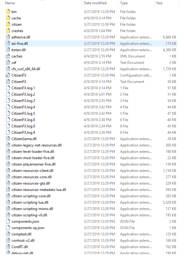Click the botan.dll file icon
The width and height of the screenshot is (184, 259).
click(x=8, y=50)
